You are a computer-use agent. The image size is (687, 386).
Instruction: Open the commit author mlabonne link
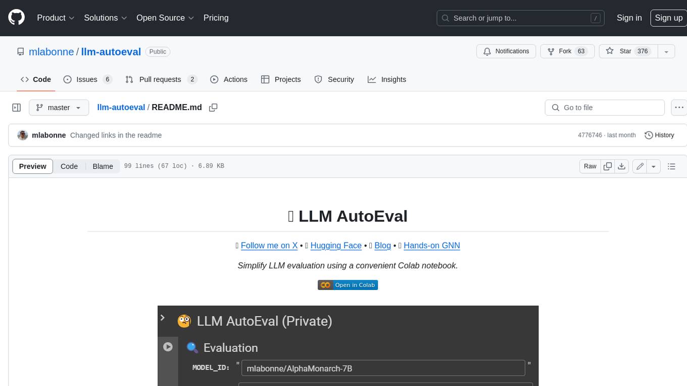click(x=49, y=135)
